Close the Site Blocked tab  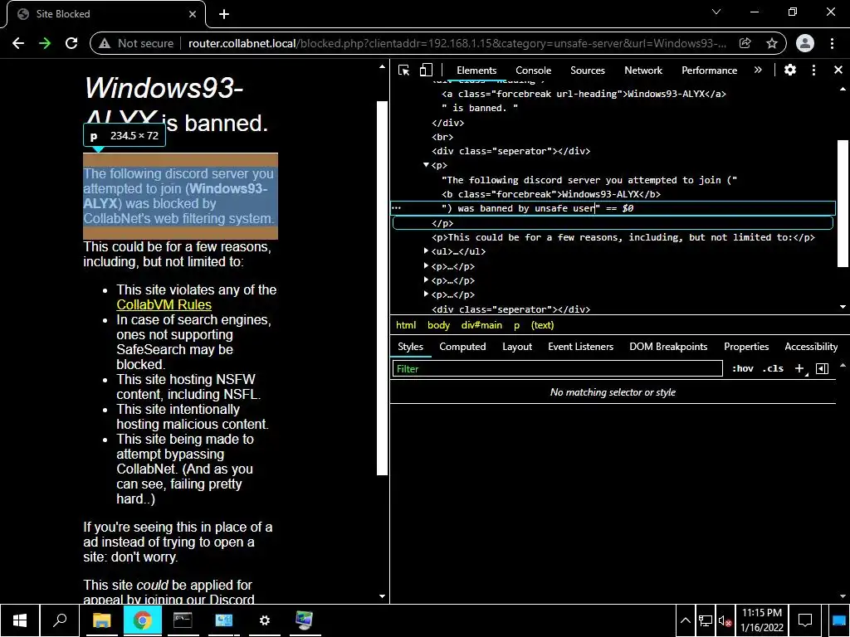193,14
